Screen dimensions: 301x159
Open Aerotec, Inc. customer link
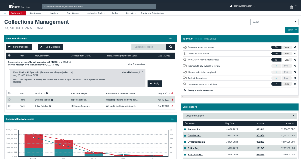194,129
